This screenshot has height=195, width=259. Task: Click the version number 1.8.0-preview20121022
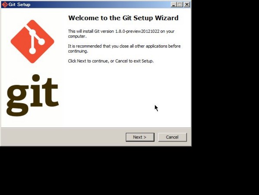[137, 31]
